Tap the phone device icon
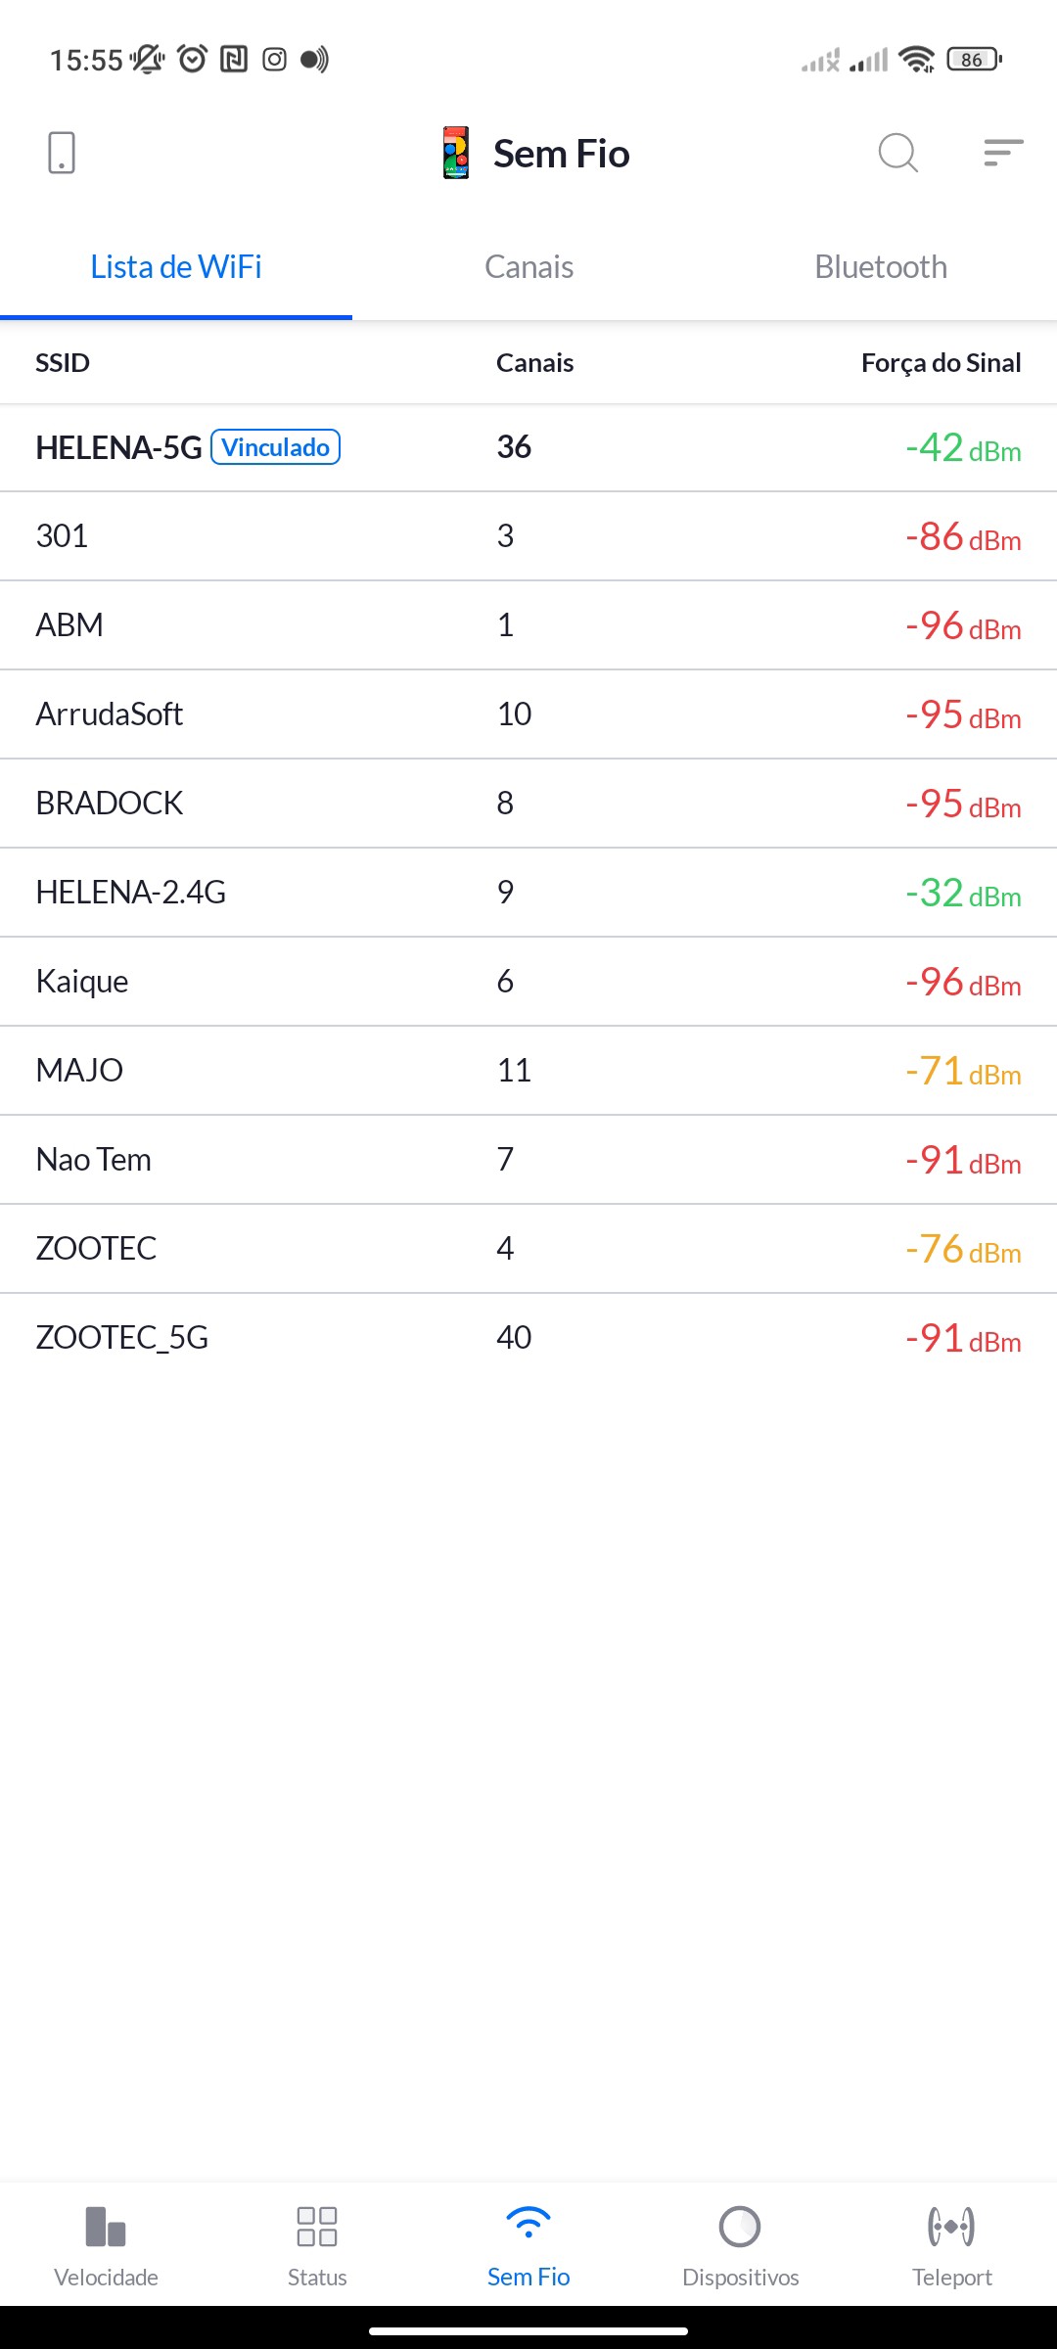The height and width of the screenshot is (2349, 1057). pyautogui.click(x=61, y=154)
